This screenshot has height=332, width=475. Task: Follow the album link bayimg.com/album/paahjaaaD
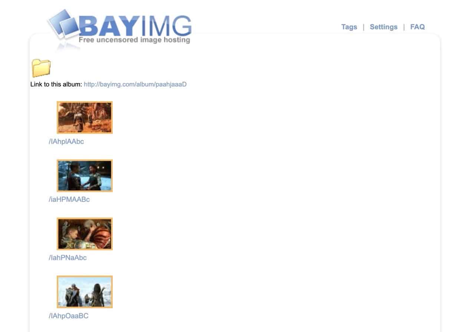pos(135,84)
